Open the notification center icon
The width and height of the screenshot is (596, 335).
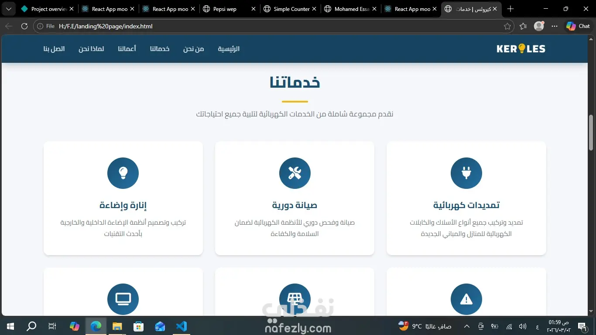tap(582, 326)
